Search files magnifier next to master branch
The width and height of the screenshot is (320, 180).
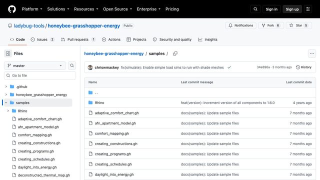[x=72, y=65]
